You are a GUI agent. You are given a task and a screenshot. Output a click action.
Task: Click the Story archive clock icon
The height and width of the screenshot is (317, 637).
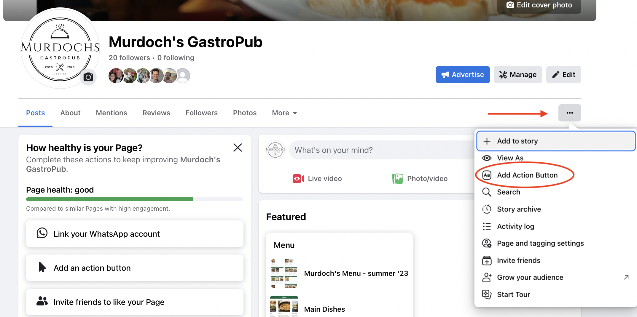point(487,209)
